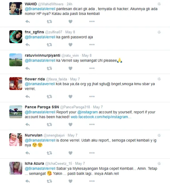Toggle like on Pance Paroga's tweet
170x186 pixels.
(70, 124)
